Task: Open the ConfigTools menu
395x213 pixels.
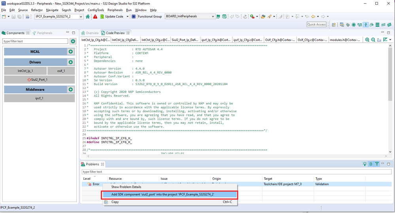Action: coord(96,10)
